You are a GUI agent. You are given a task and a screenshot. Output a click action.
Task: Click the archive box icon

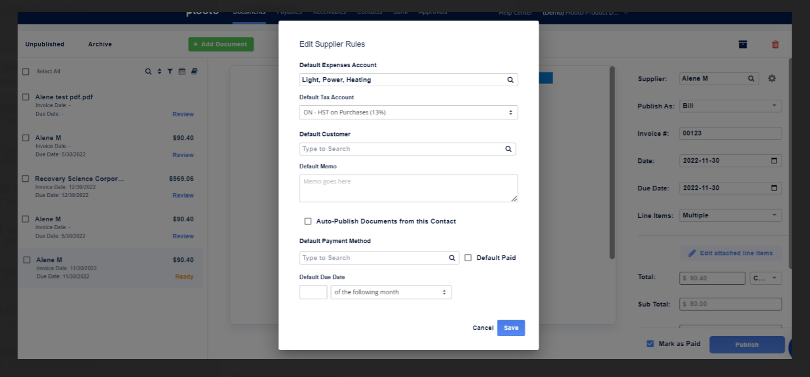click(743, 45)
